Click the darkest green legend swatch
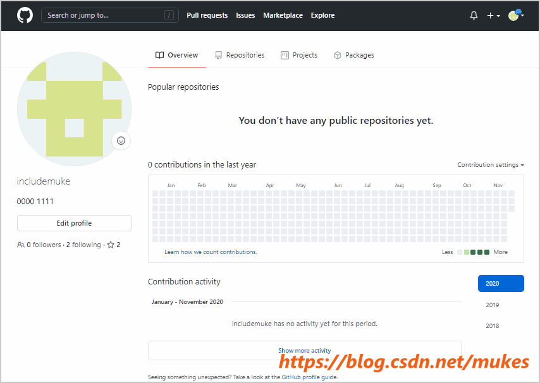 [x=487, y=252]
